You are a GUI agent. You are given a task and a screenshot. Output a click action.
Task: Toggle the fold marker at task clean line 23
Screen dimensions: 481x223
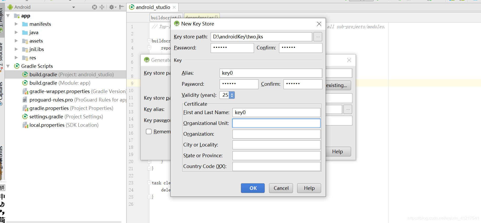tap(149, 183)
